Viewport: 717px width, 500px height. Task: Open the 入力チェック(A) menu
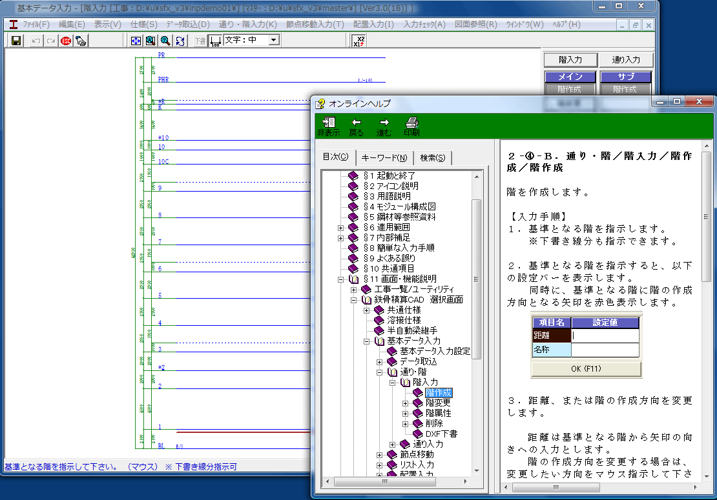pos(424,25)
